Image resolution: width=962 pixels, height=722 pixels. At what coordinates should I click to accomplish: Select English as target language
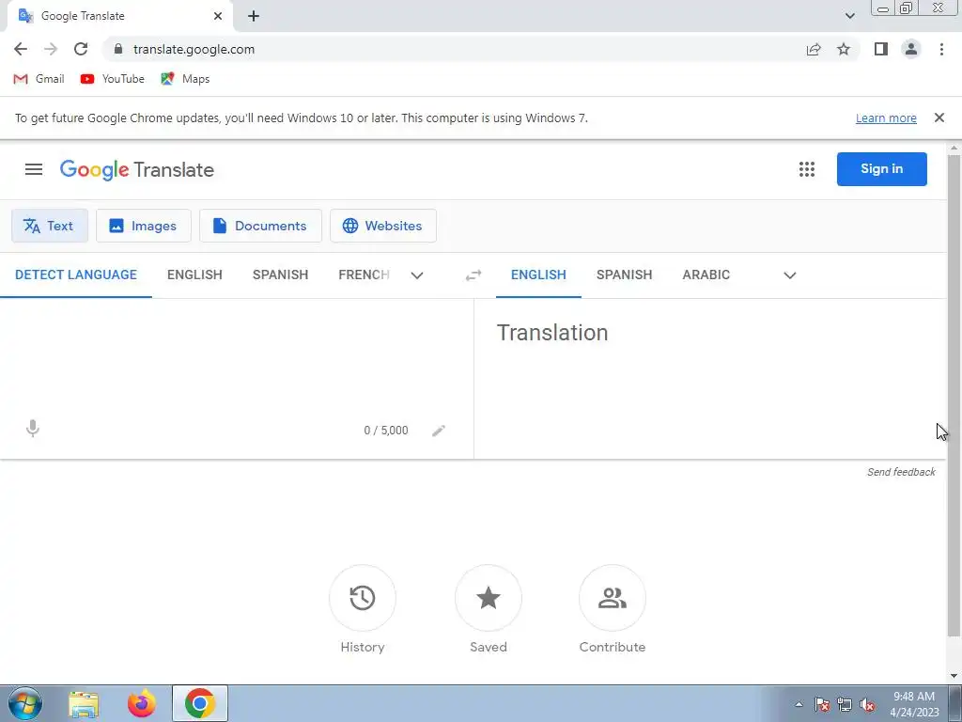tap(538, 275)
